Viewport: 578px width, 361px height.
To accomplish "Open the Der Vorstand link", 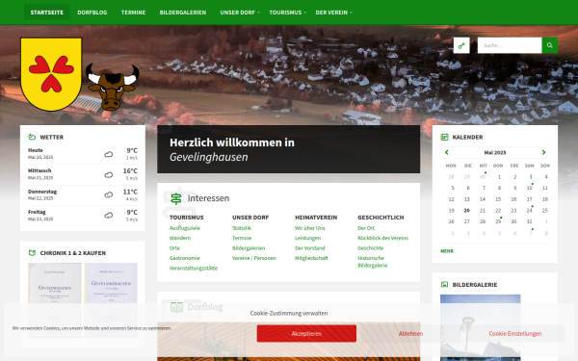I will [310, 248].
